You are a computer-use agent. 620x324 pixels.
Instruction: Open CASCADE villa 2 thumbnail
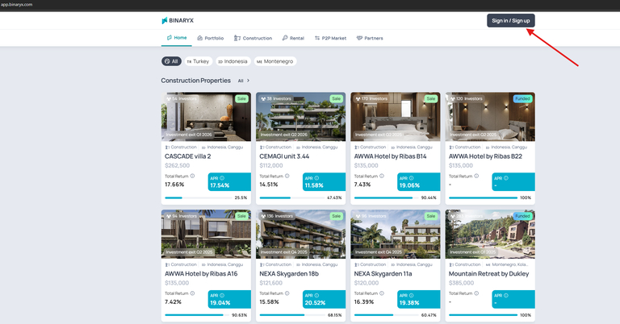click(206, 117)
